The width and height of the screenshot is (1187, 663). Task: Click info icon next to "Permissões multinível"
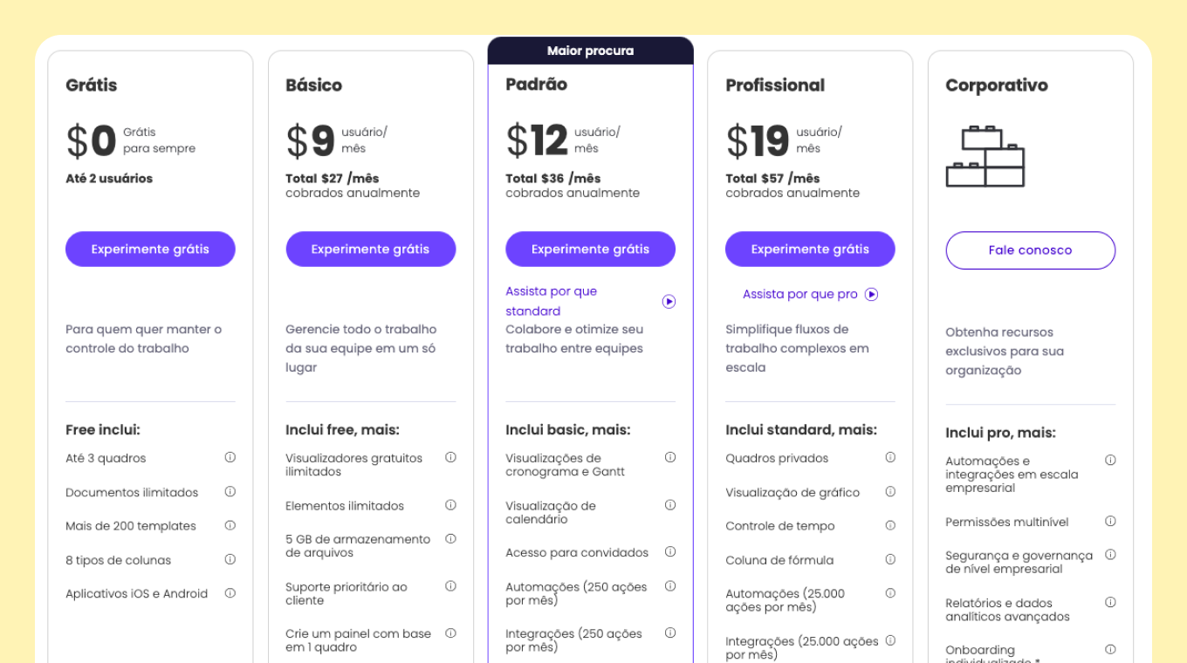click(x=1110, y=521)
